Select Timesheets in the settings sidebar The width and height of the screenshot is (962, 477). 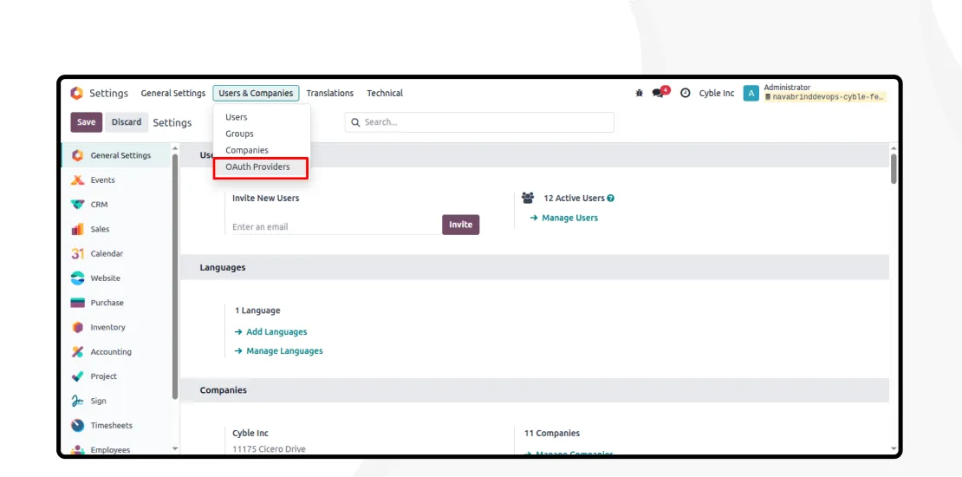(111, 426)
